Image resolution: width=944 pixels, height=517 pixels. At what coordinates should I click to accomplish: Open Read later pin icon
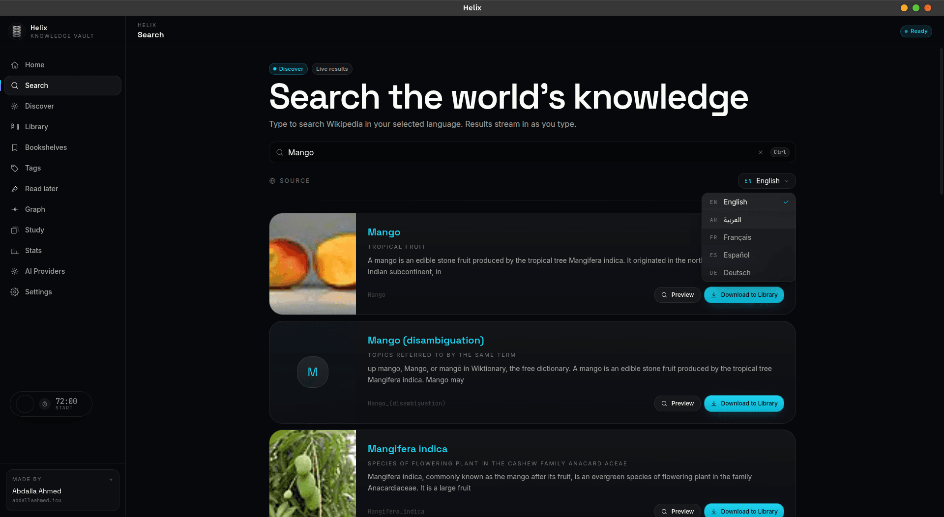(15, 189)
